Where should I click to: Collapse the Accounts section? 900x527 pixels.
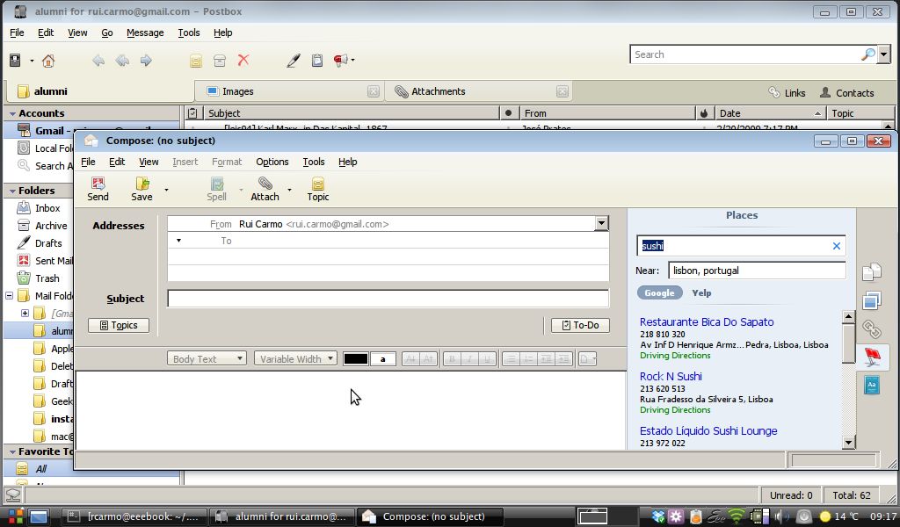pos(13,113)
